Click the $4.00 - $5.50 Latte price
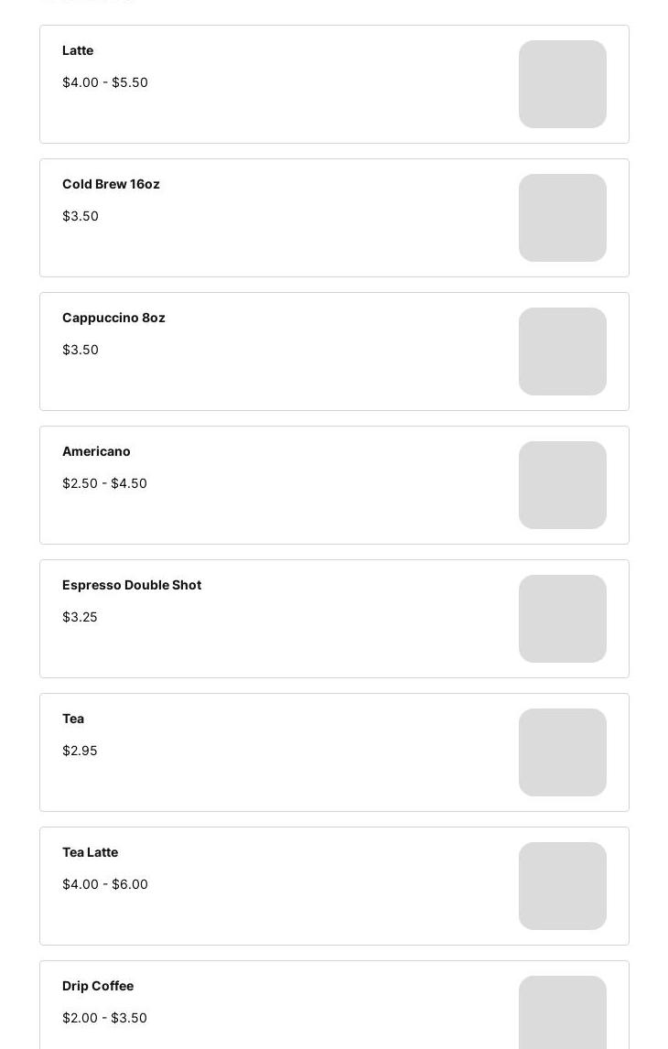The height and width of the screenshot is (1049, 668). 105,82
